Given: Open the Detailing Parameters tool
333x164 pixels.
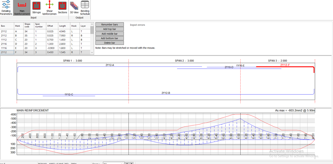Looking at the screenshot, I should pyautogui.click(x=6, y=8).
